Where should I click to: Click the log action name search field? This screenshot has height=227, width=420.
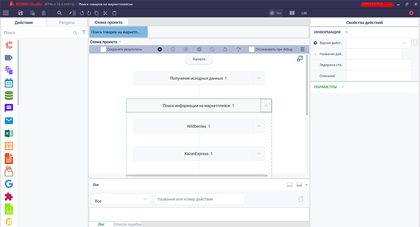(200, 199)
